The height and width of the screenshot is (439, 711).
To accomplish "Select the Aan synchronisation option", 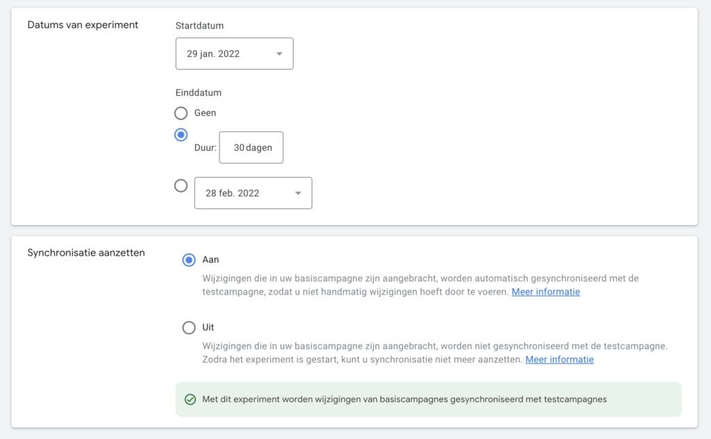I will [189, 260].
